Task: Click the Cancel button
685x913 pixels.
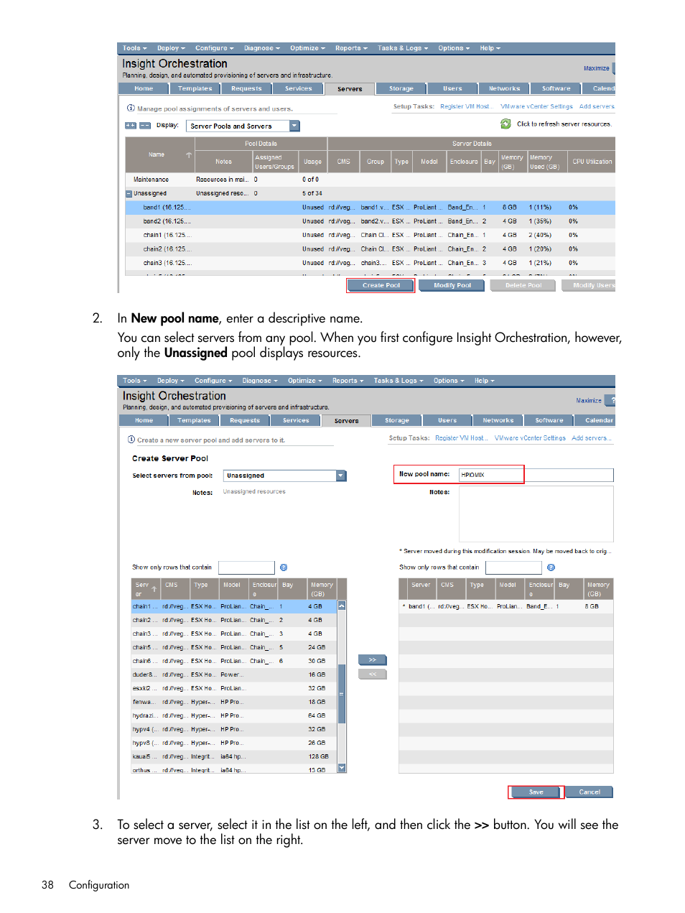Action: 590,792
